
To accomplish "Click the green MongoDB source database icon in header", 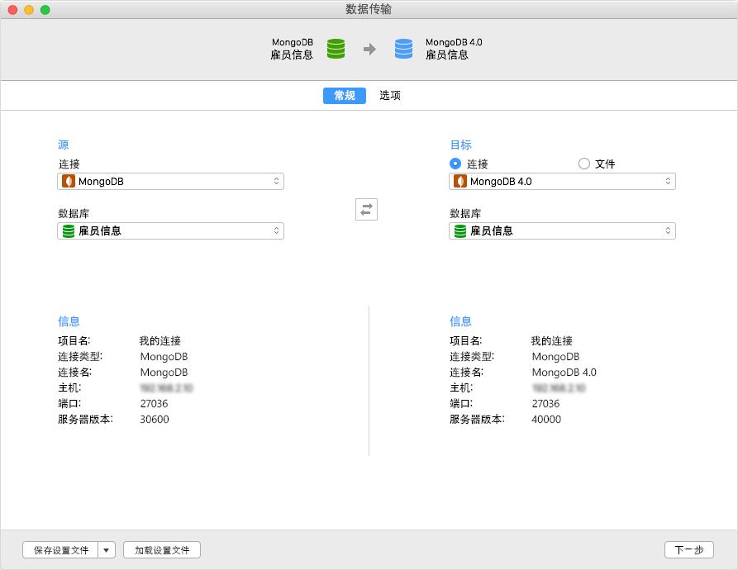I will [335, 49].
